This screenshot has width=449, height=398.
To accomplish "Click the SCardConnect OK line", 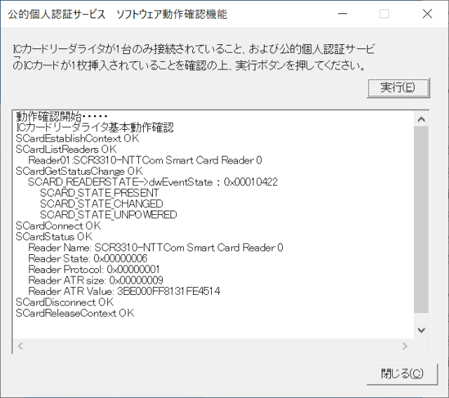I will click(58, 226).
